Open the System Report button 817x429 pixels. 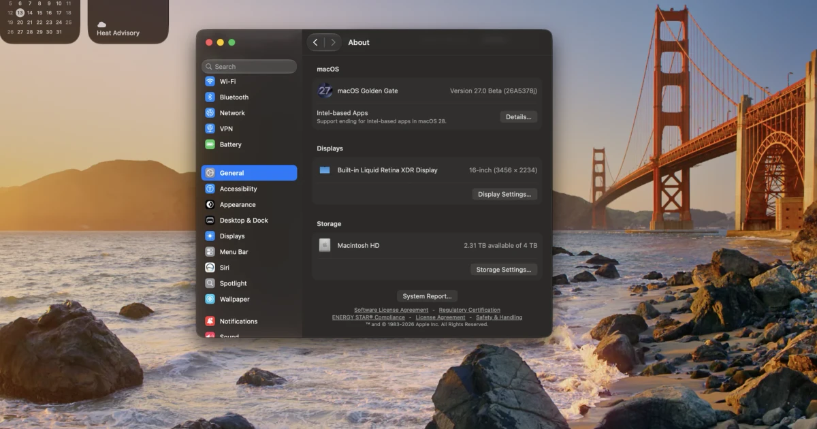[427, 296]
